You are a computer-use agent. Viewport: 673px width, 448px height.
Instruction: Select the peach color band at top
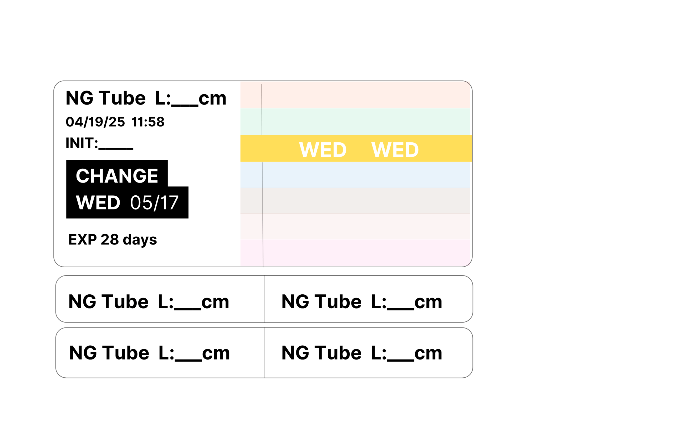(x=355, y=95)
